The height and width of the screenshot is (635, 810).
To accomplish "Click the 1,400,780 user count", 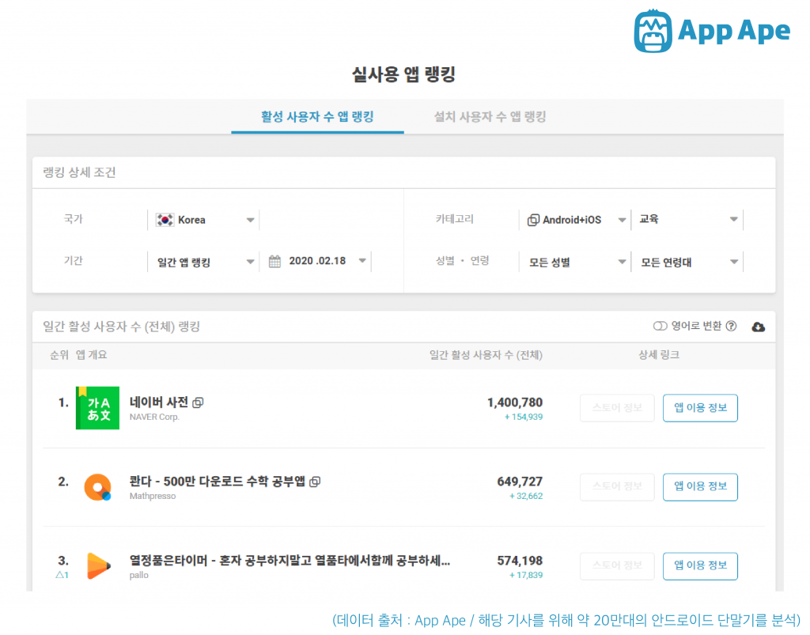I will pyautogui.click(x=514, y=403).
